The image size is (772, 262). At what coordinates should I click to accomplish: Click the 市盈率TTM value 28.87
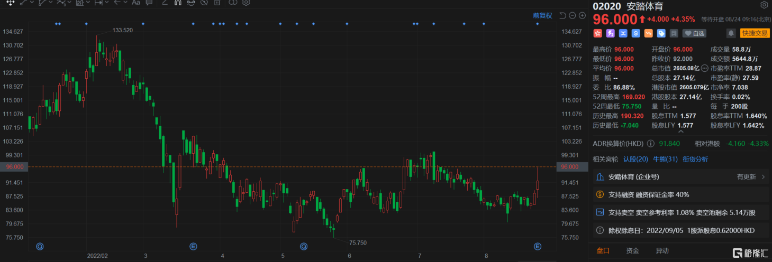(x=753, y=68)
